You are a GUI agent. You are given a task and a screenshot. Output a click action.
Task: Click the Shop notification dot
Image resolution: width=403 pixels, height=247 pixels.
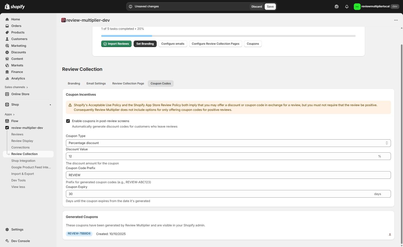coord(50,105)
